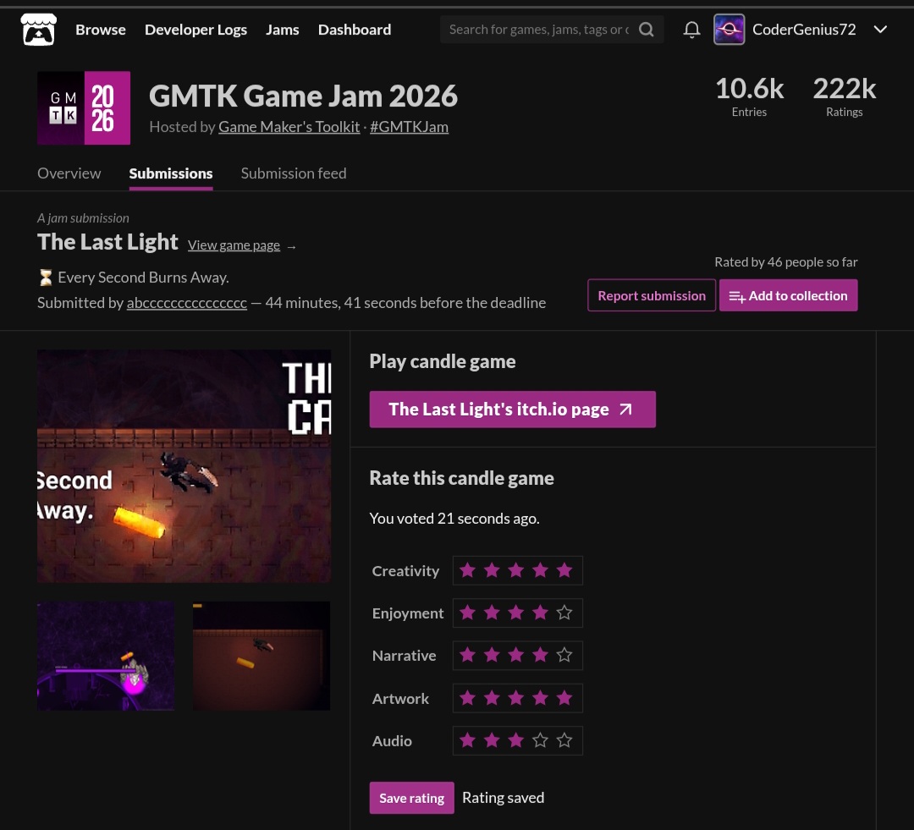Screen dimensions: 914x830
Task: Set Creativity rating to two stars
Action: [x=492, y=570]
